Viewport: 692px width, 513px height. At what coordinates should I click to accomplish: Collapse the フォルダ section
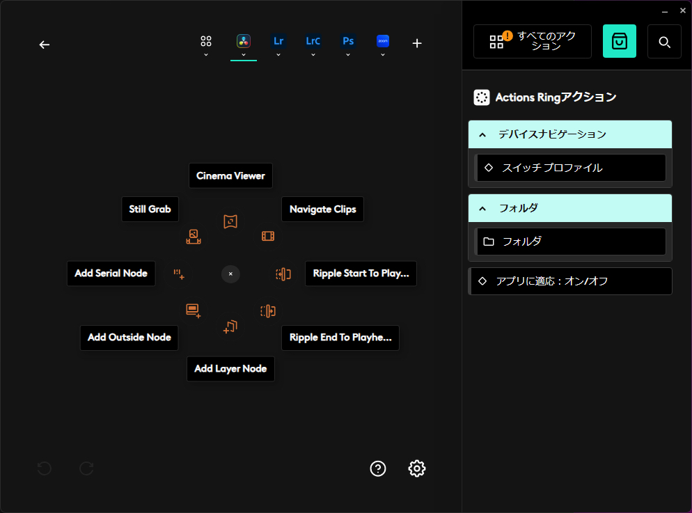482,208
